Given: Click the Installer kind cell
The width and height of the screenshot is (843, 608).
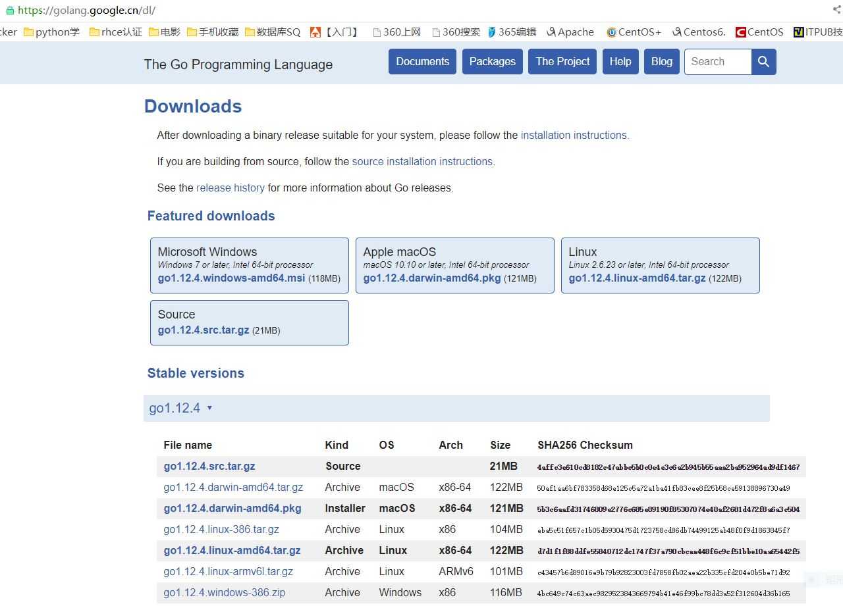Looking at the screenshot, I should click(345, 508).
